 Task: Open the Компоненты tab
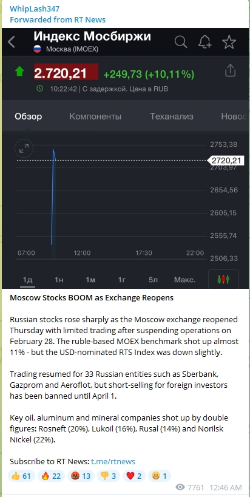(x=95, y=117)
